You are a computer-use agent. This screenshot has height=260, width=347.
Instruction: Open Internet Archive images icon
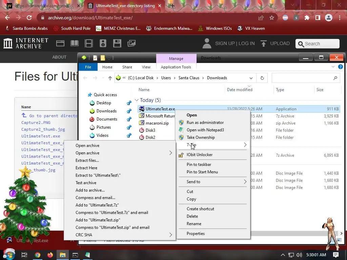click(x=131, y=43)
